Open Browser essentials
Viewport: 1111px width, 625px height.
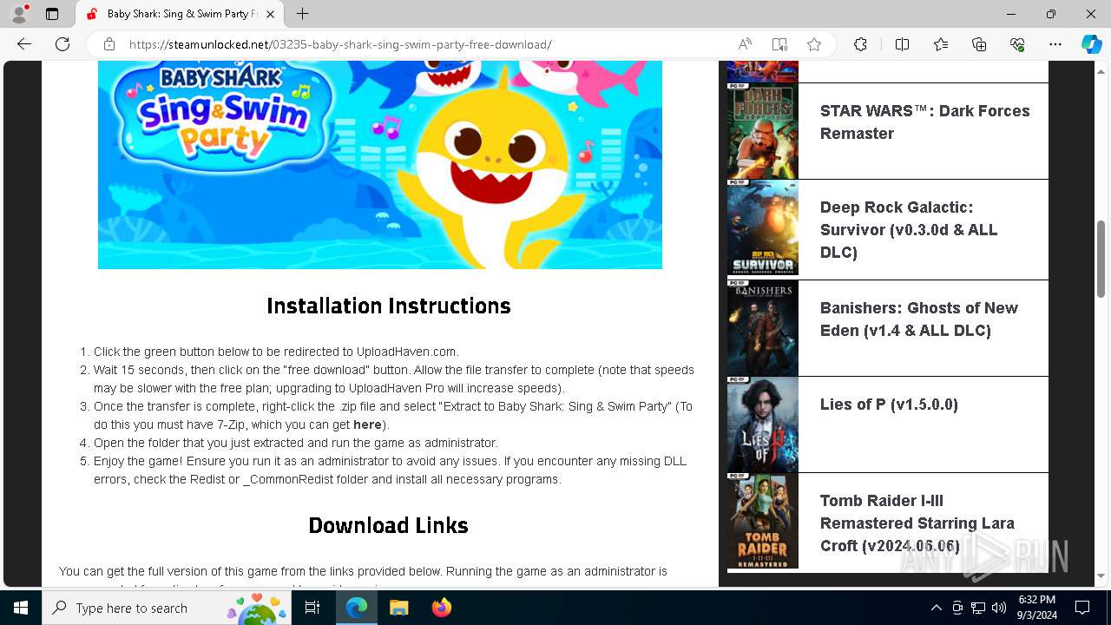[x=1017, y=44]
